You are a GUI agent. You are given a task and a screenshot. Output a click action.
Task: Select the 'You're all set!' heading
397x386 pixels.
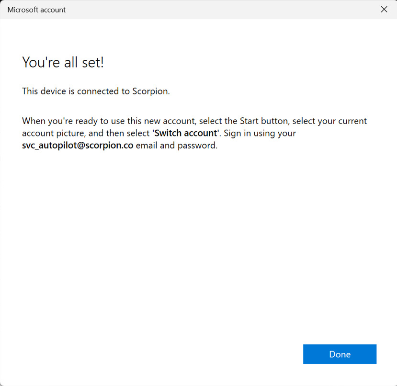pyautogui.click(x=63, y=62)
